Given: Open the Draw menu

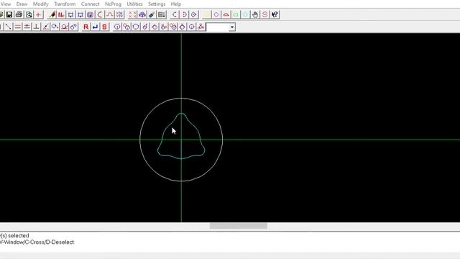Looking at the screenshot, I should [22, 4].
